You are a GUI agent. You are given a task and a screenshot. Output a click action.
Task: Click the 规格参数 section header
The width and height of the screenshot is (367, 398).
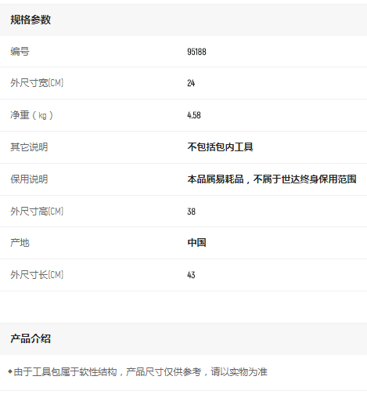tap(31, 20)
